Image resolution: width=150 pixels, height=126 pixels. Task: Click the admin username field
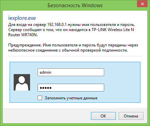click(x=71, y=72)
